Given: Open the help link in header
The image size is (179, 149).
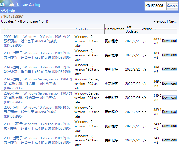Looking at the screenshot, I should (12, 11).
